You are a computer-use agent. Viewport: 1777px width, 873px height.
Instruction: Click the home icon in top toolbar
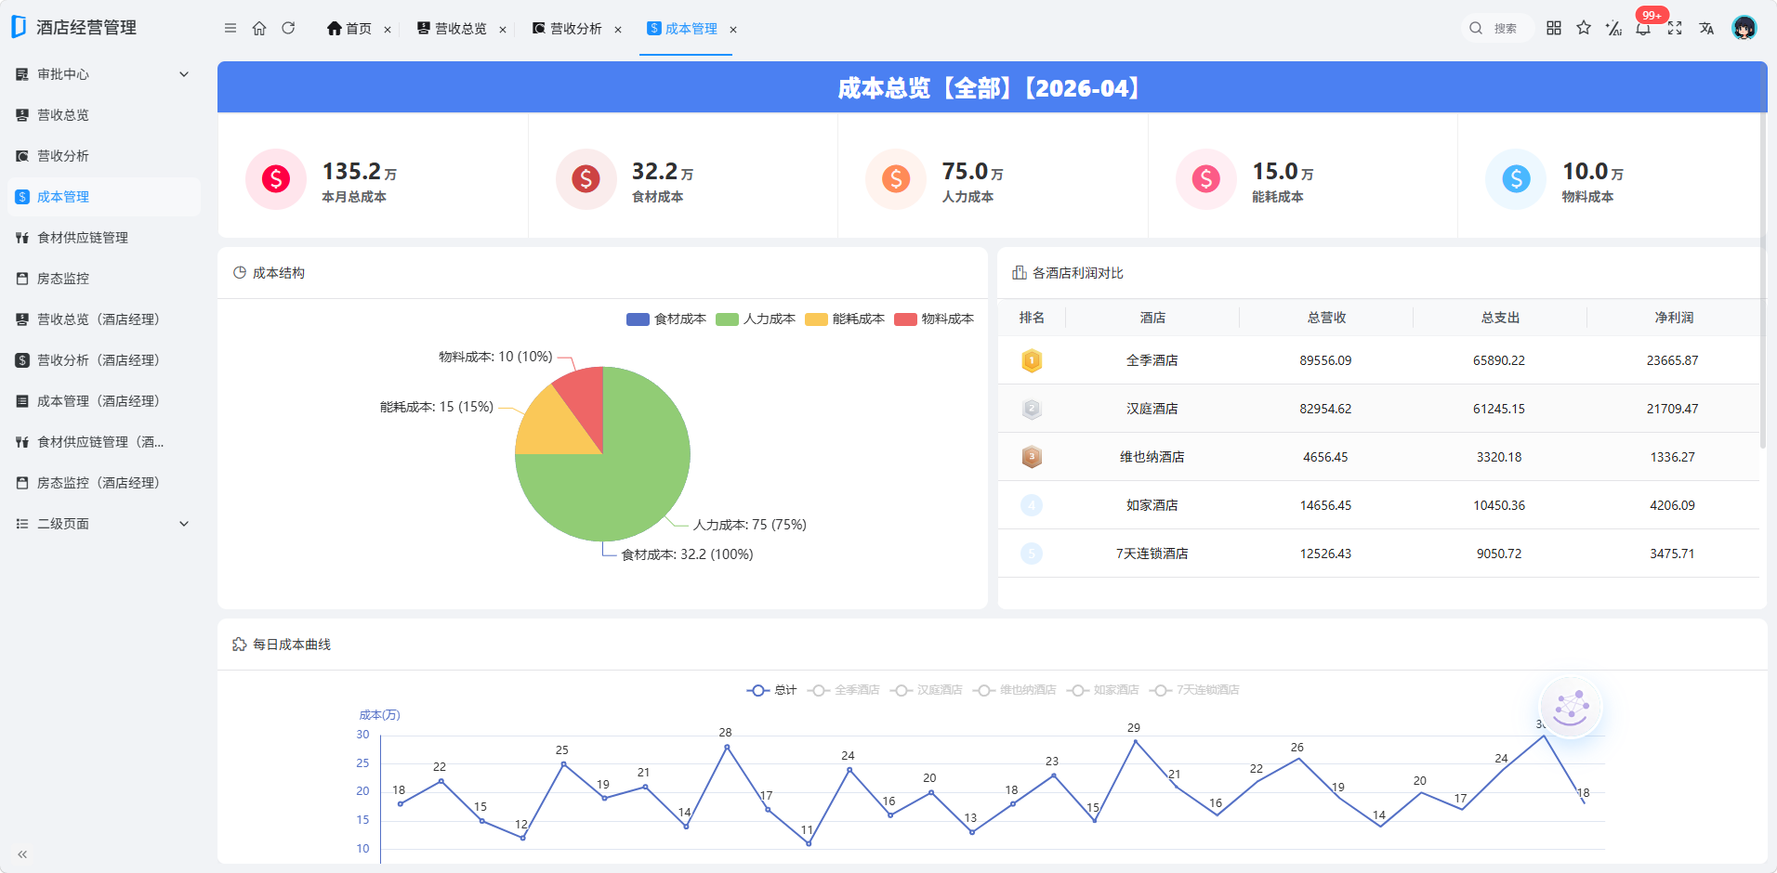259,29
